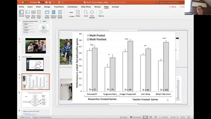This screenshot has height=119, width=211.
Task: Click the Teacher-Created Games label
Action: 145,99
